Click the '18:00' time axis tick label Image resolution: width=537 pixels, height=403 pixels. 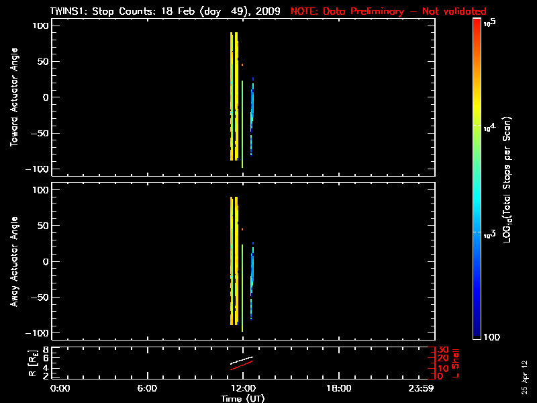coord(338,388)
